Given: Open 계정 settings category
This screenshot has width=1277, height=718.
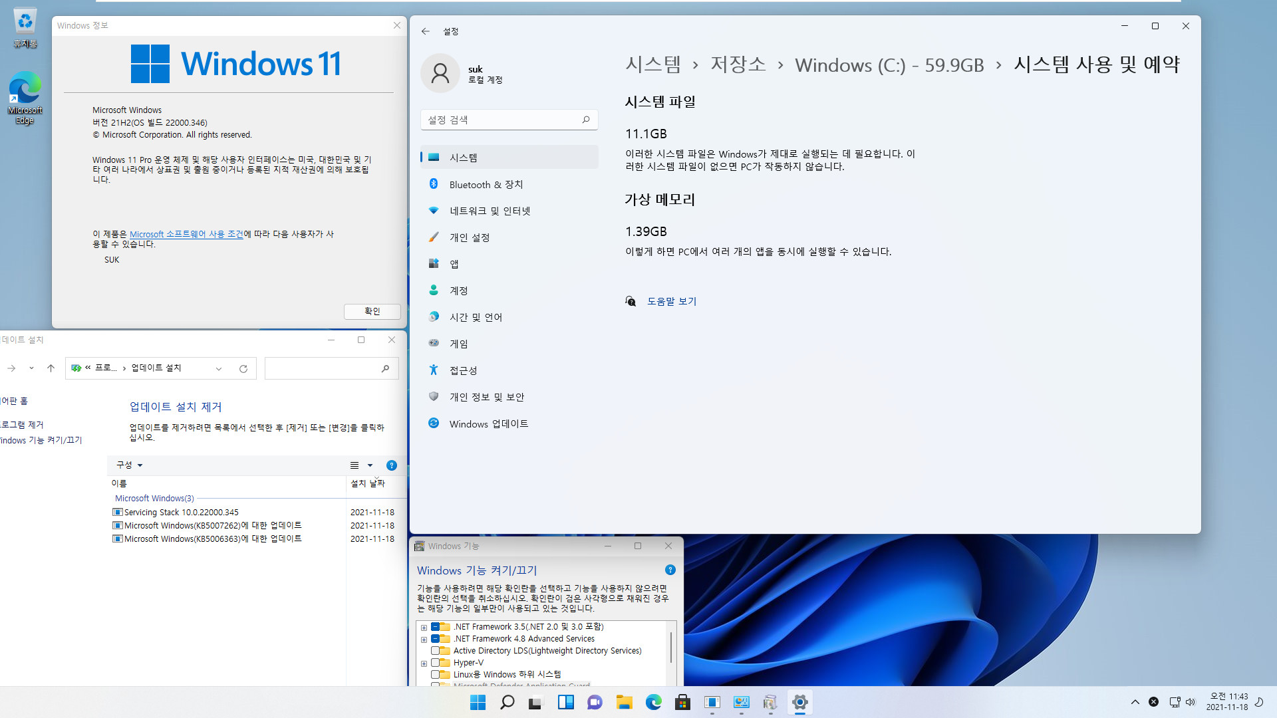Looking at the screenshot, I should pos(509,291).
